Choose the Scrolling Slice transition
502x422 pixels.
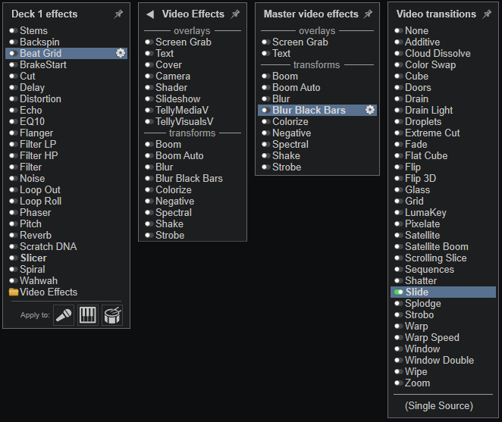[x=436, y=258]
